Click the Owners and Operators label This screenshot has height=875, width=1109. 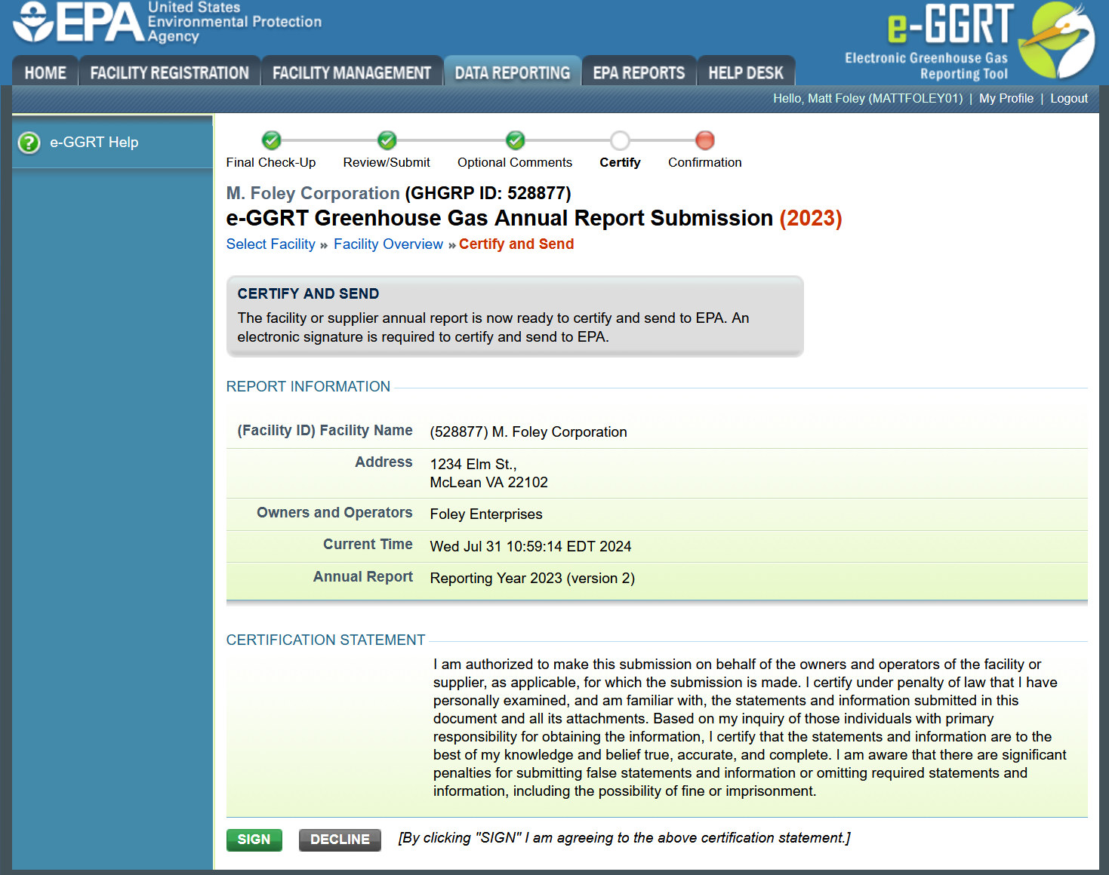click(x=334, y=512)
